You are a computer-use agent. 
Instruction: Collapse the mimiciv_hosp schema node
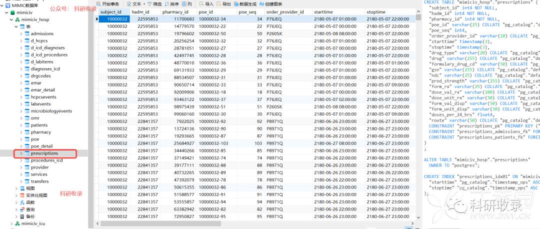pyautogui.click(x=10, y=19)
